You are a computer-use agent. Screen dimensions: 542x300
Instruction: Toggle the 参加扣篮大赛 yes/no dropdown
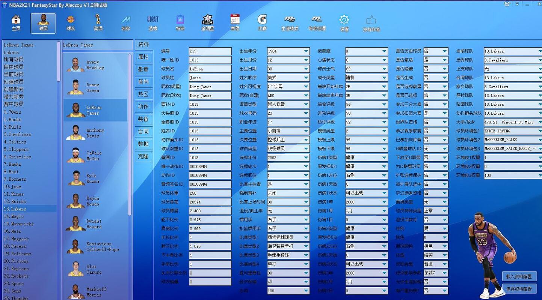pyautogui.click(x=436, y=113)
